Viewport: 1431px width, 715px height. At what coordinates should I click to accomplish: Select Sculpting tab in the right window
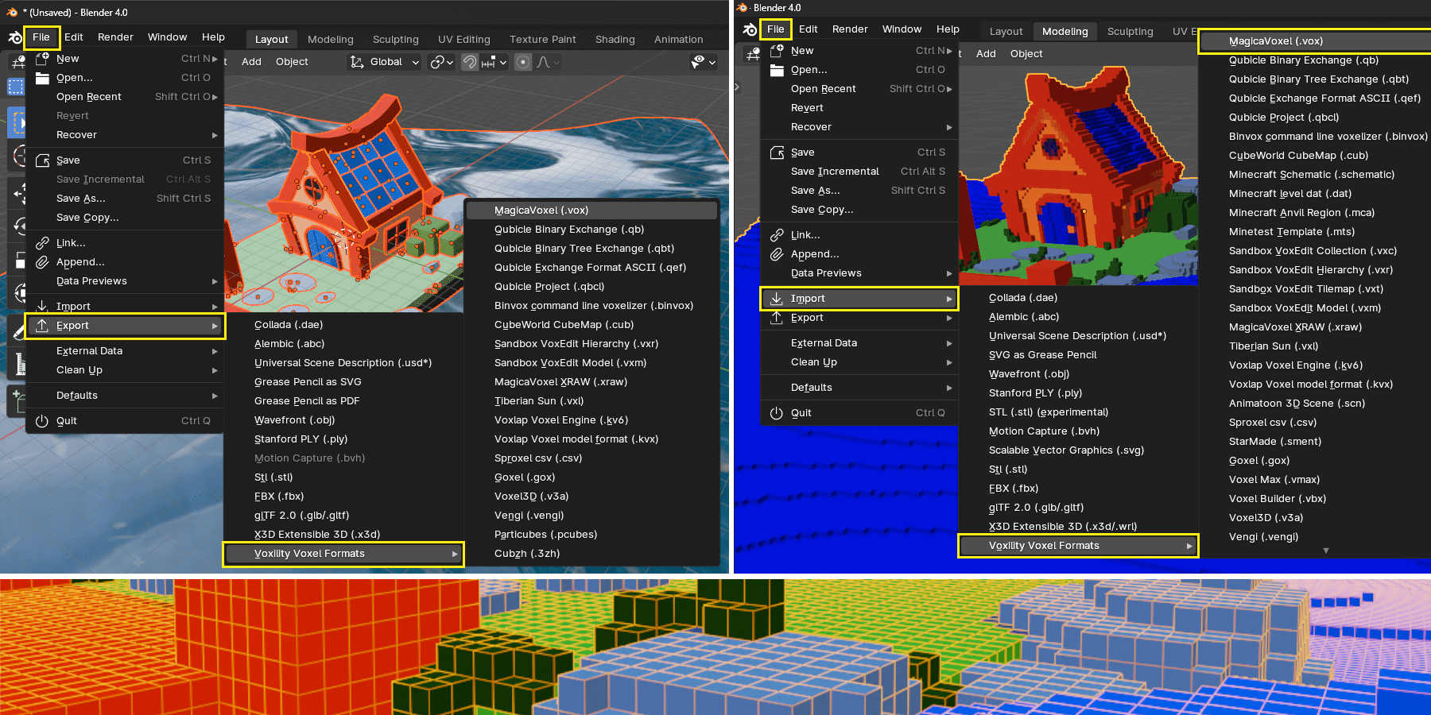pyautogui.click(x=1130, y=31)
